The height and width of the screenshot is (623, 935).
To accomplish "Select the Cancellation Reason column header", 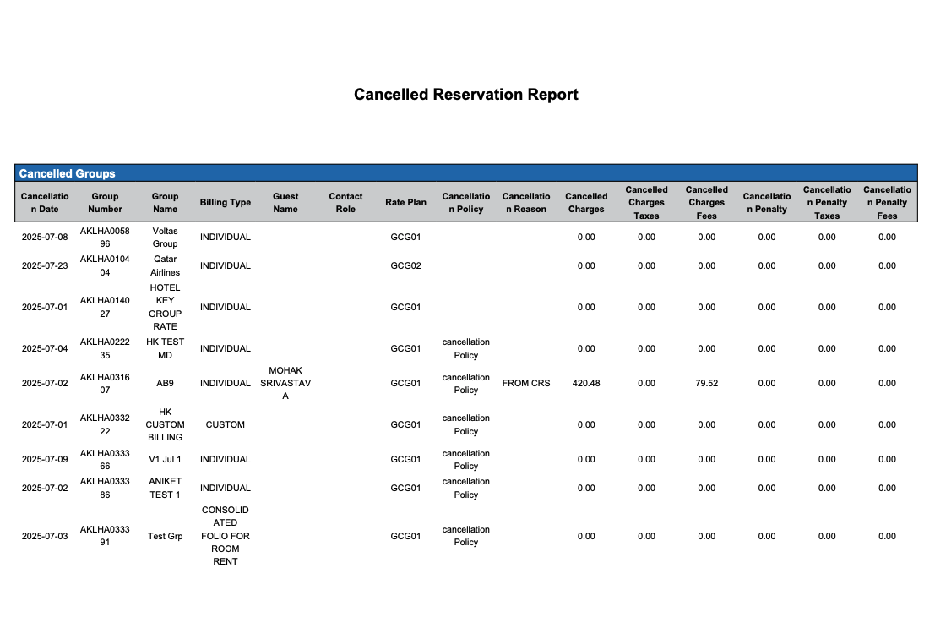I will click(525, 203).
